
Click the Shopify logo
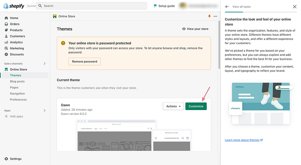[14, 6]
